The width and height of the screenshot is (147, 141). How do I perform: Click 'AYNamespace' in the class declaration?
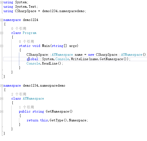33,99
